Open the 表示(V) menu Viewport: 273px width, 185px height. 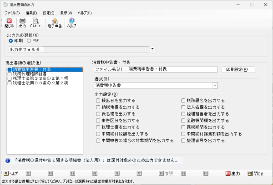pyautogui.click(x=66, y=13)
